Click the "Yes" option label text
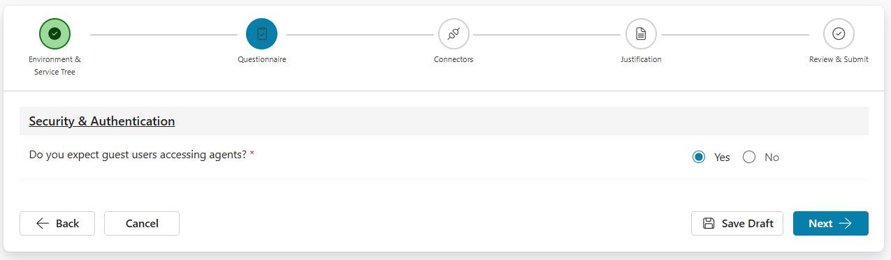The width and height of the screenshot is (891, 260). (x=722, y=158)
